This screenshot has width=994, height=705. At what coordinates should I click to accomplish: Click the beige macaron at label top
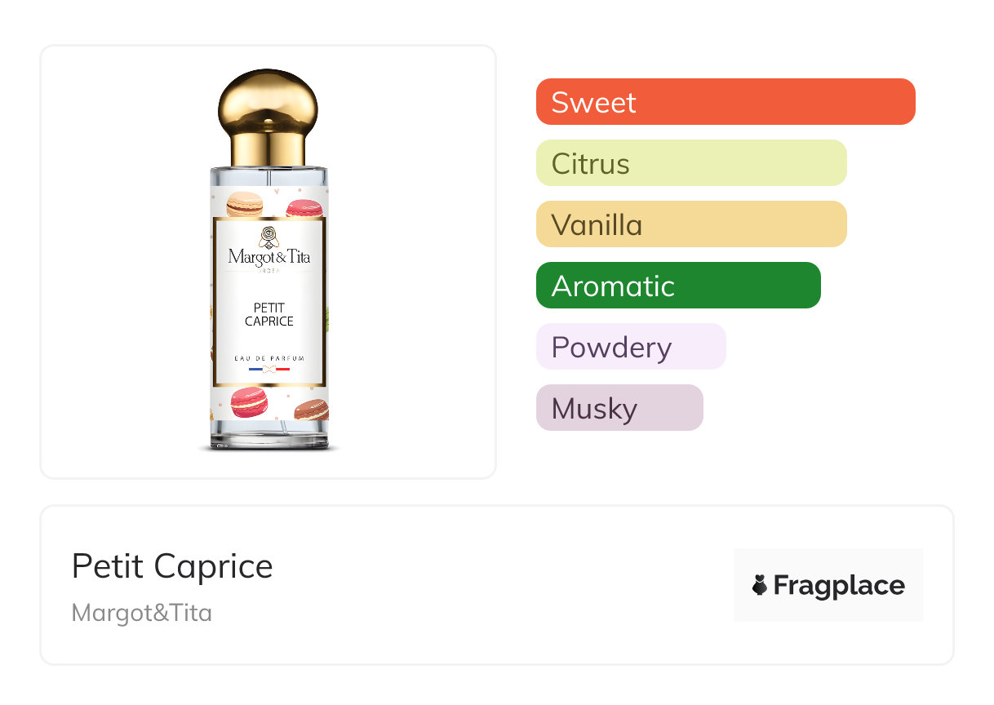pos(244,203)
